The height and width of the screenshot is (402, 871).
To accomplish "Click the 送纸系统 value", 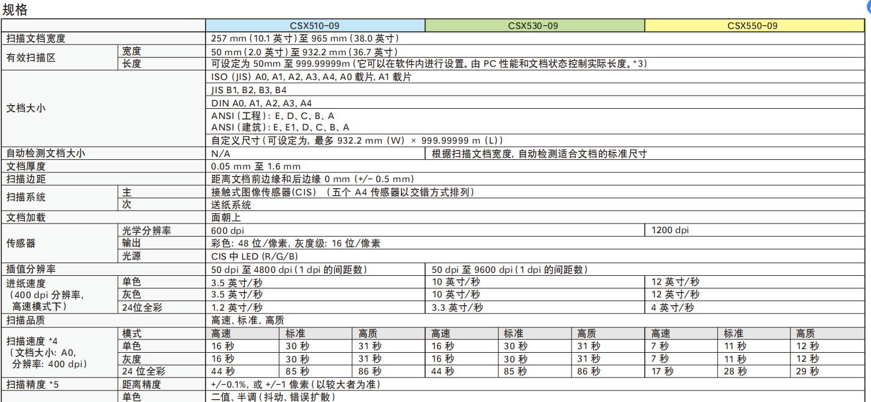I will [231, 204].
